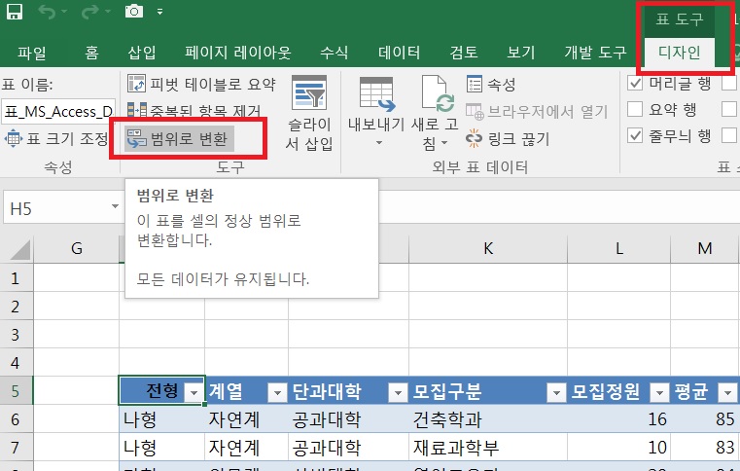Toggle the Banded Rows (줄무늬 행) checkbox
Image resolution: width=740 pixels, height=471 pixels.
(636, 134)
